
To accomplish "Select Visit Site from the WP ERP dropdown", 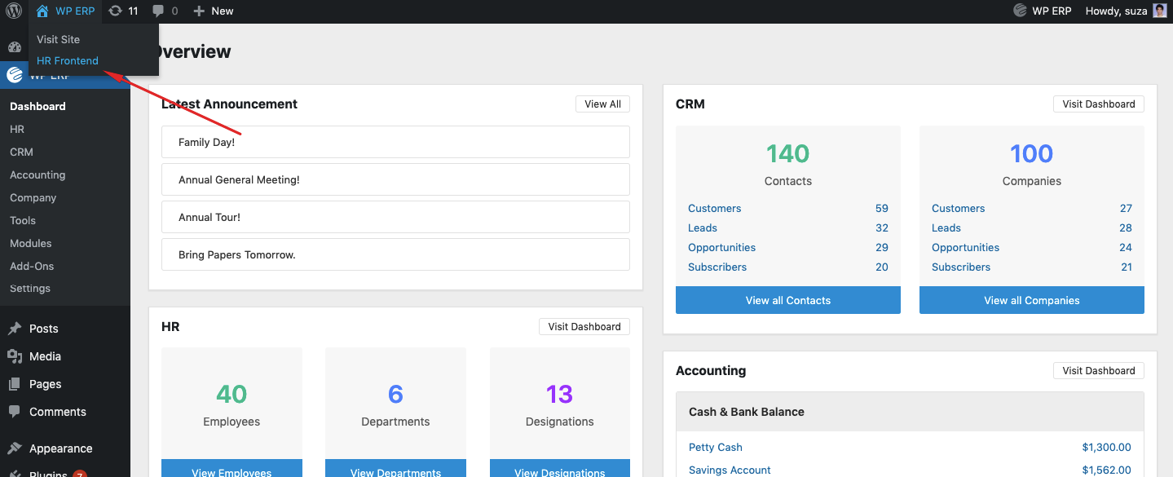I will [57, 39].
